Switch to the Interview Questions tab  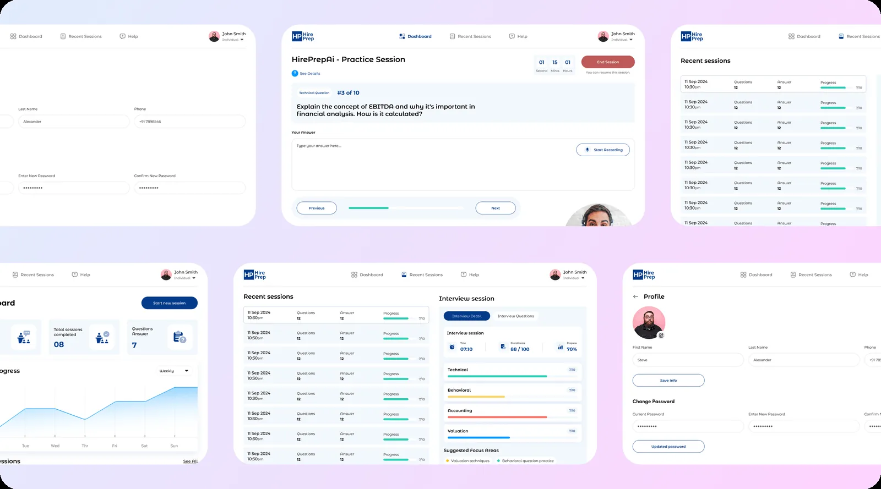(x=516, y=316)
